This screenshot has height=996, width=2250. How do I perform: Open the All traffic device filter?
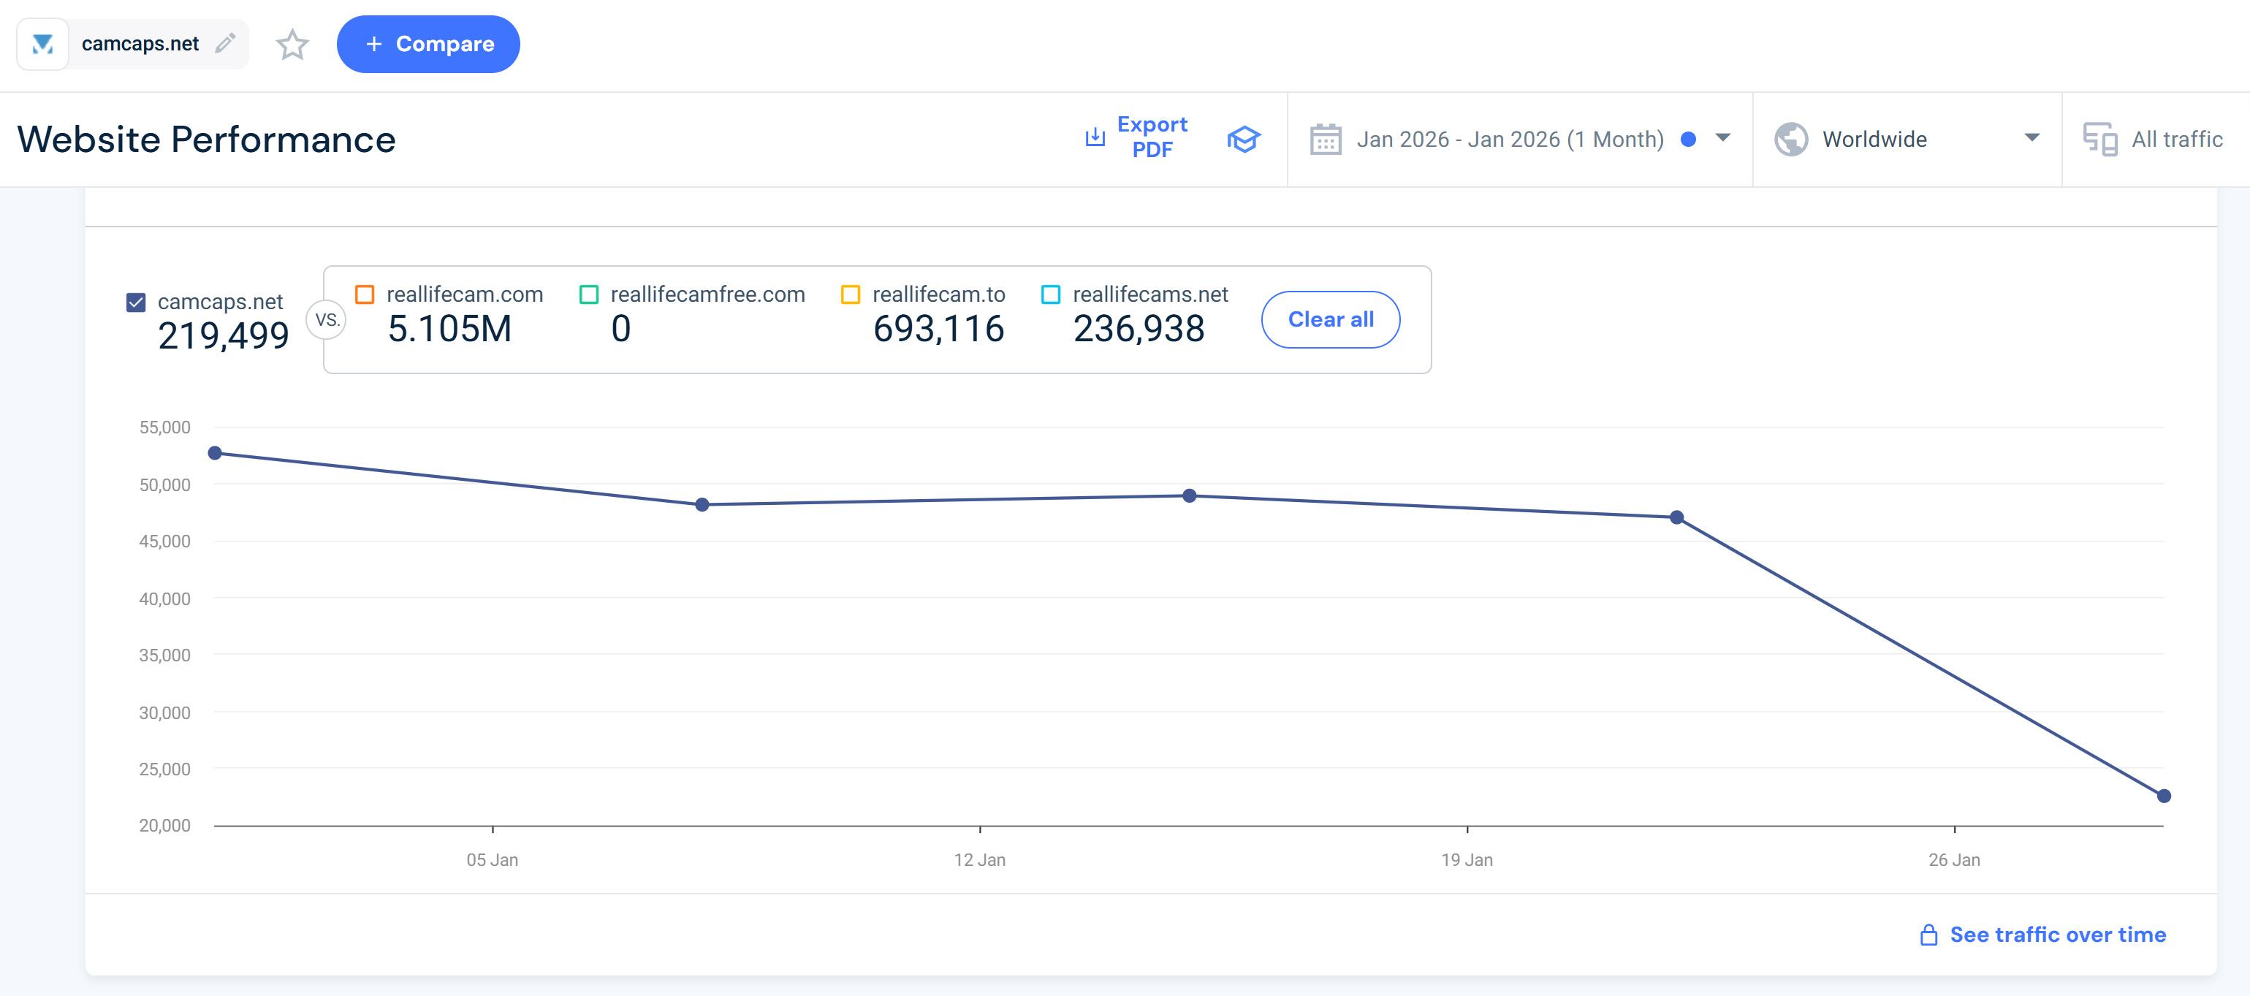click(x=2175, y=139)
